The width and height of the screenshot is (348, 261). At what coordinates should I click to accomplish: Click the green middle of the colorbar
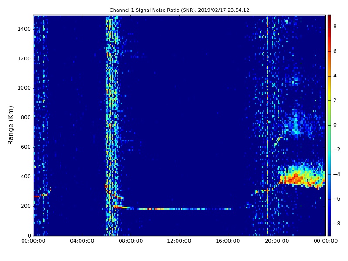coord(329,125)
